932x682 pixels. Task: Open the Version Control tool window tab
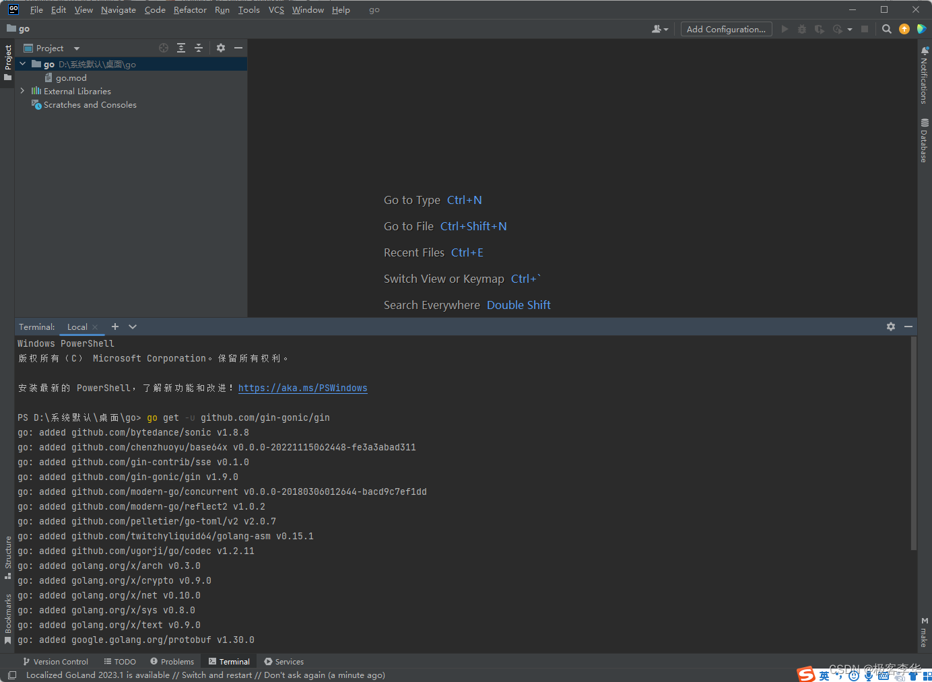[55, 662]
